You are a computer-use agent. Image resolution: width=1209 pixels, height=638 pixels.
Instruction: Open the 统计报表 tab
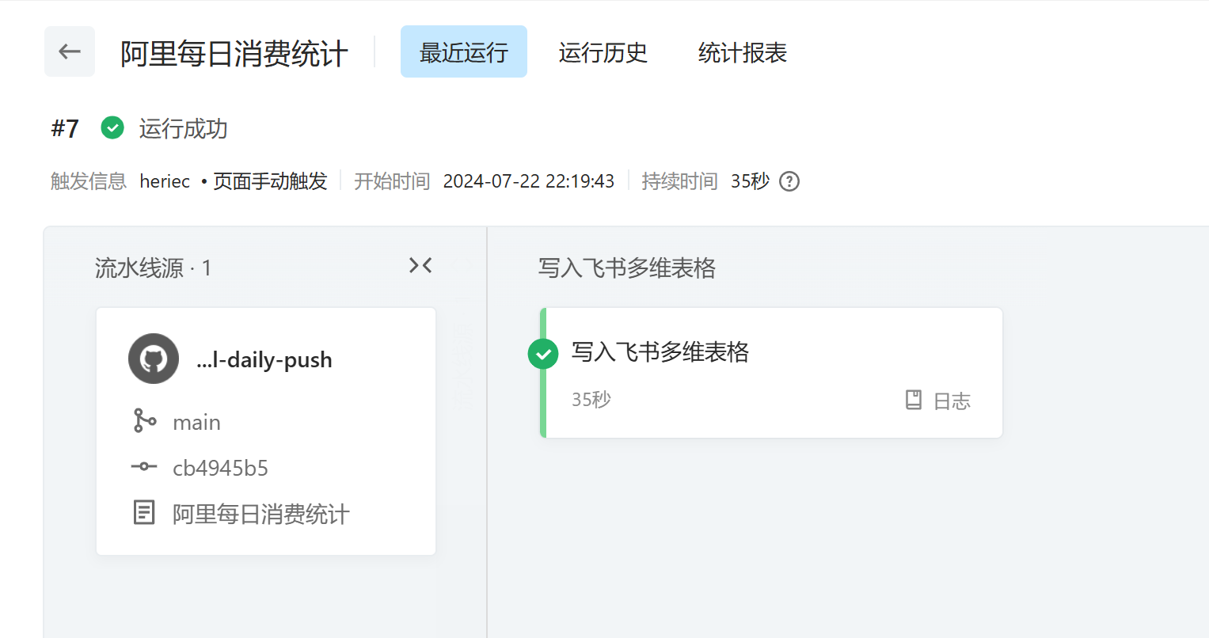click(x=743, y=52)
